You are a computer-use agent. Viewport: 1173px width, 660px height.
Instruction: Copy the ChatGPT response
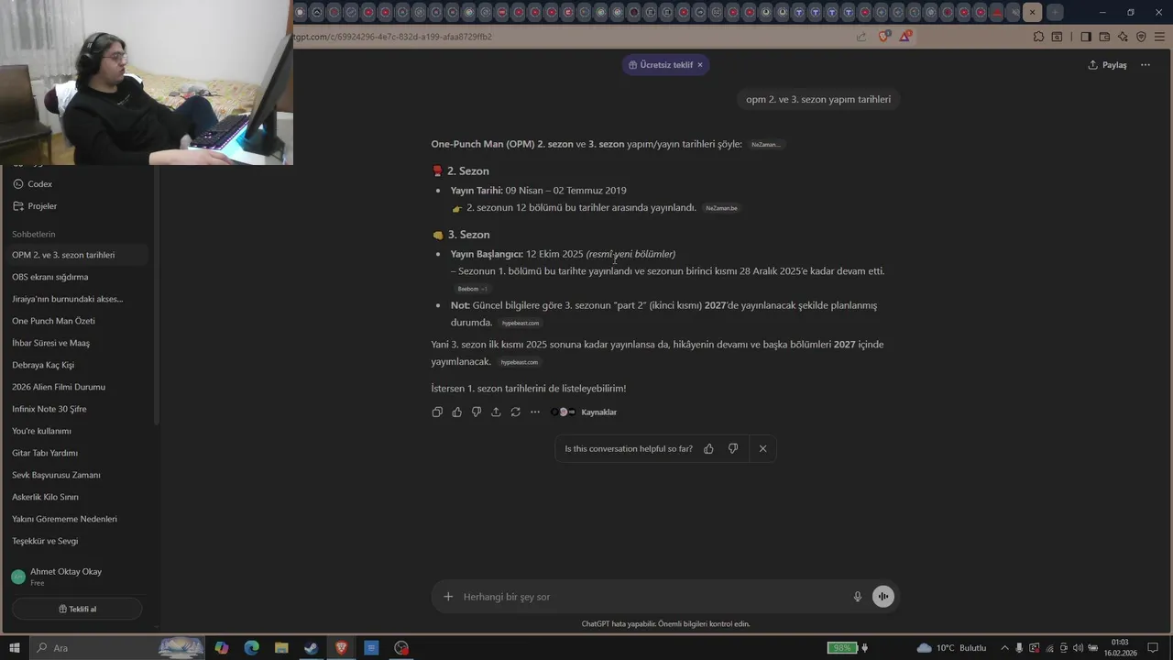(x=437, y=412)
